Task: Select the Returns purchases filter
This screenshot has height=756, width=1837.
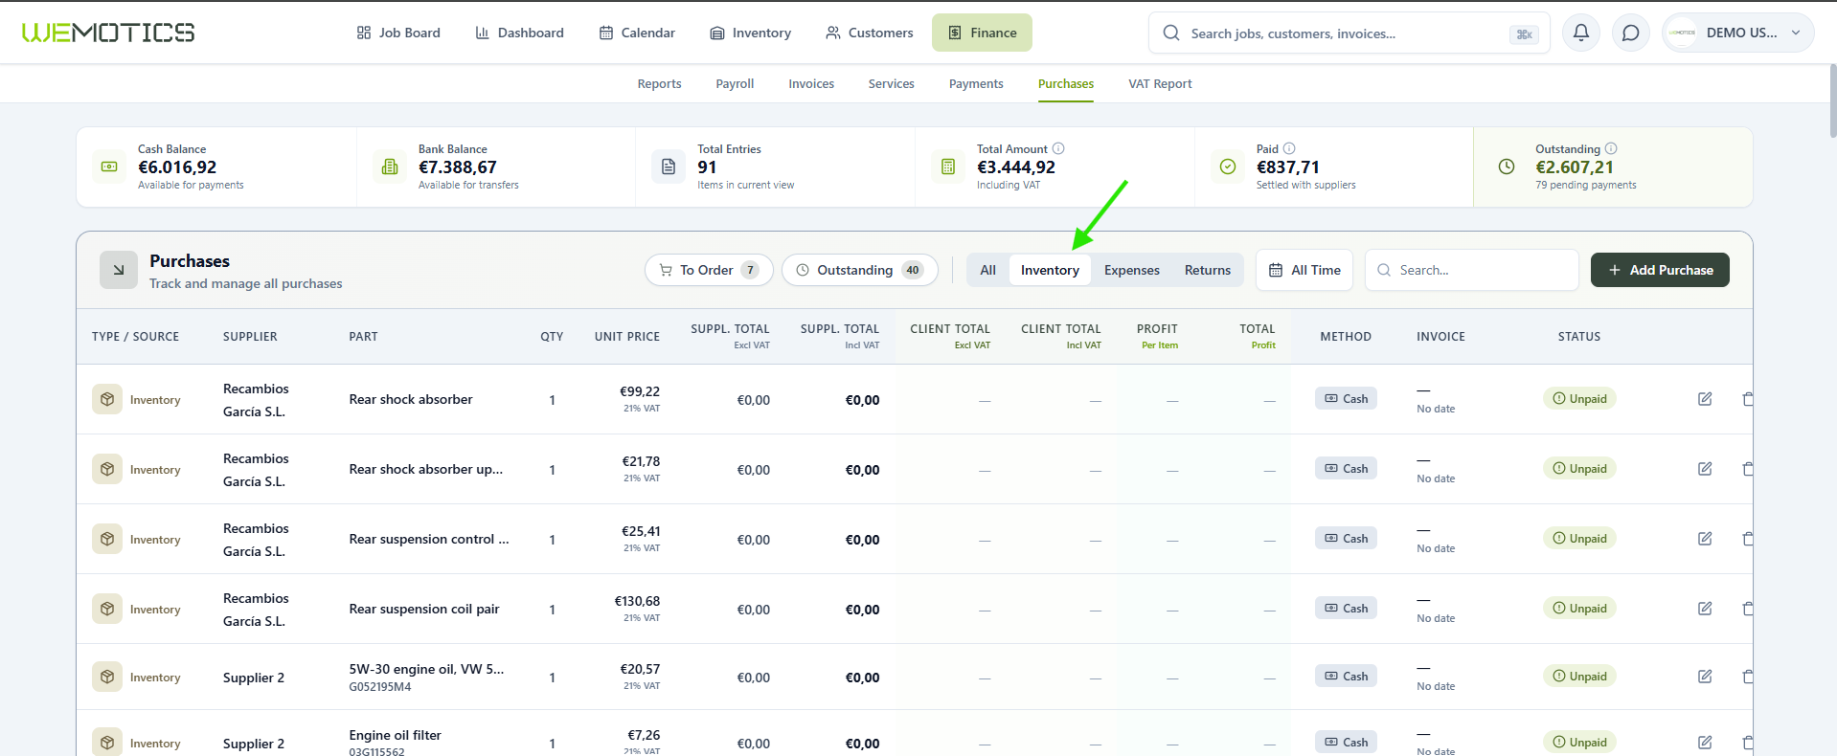Action: pyautogui.click(x=1208, y=270)
